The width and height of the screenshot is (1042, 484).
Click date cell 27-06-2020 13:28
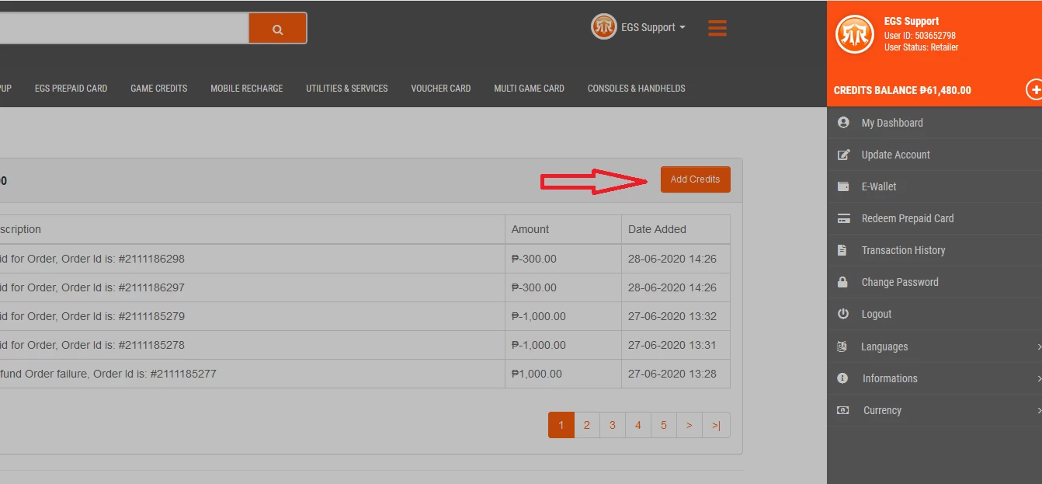(676, 374)
